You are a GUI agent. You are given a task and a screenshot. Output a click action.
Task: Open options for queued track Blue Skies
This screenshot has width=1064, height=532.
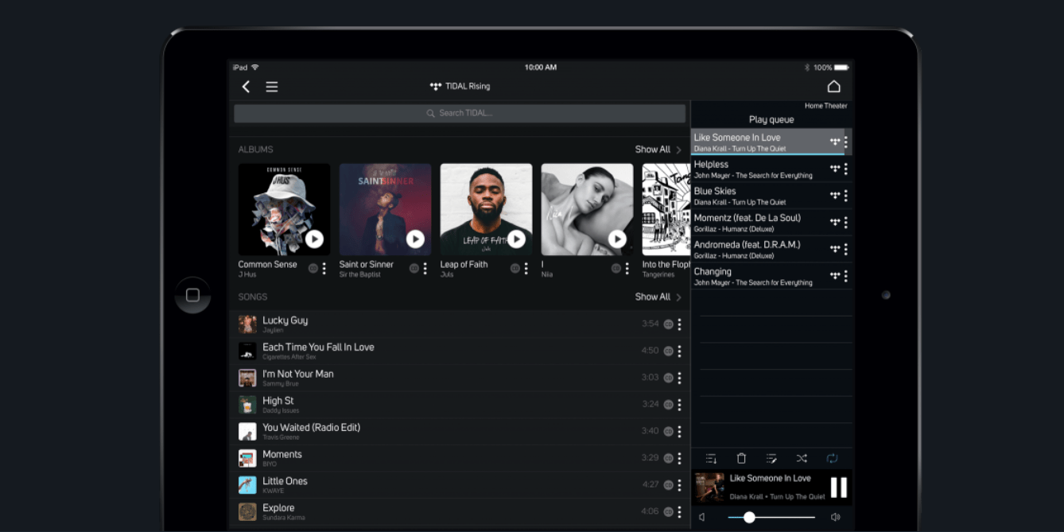pyautogui.click(x=846, y=196)
